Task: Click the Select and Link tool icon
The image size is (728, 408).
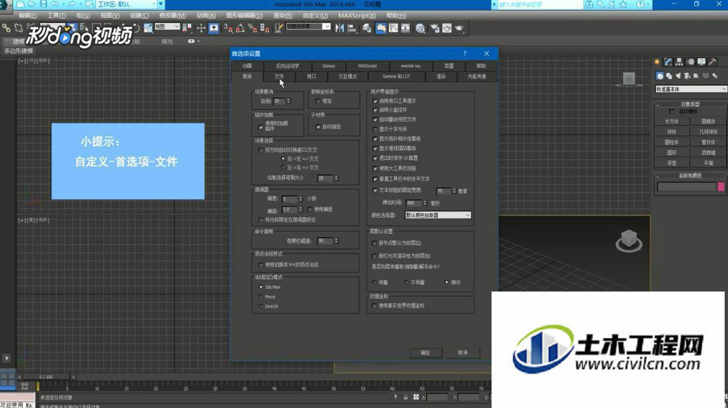Action: coord(7,29)
